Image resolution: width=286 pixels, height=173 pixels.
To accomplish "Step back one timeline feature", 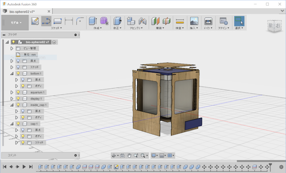I will [11, 167].
